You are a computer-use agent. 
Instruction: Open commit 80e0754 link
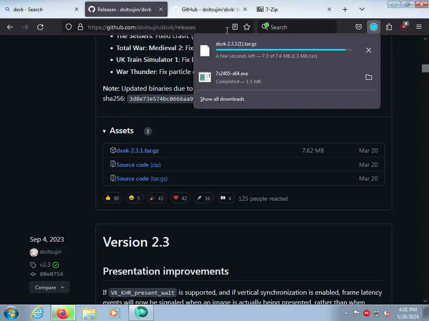click(52, 274)
